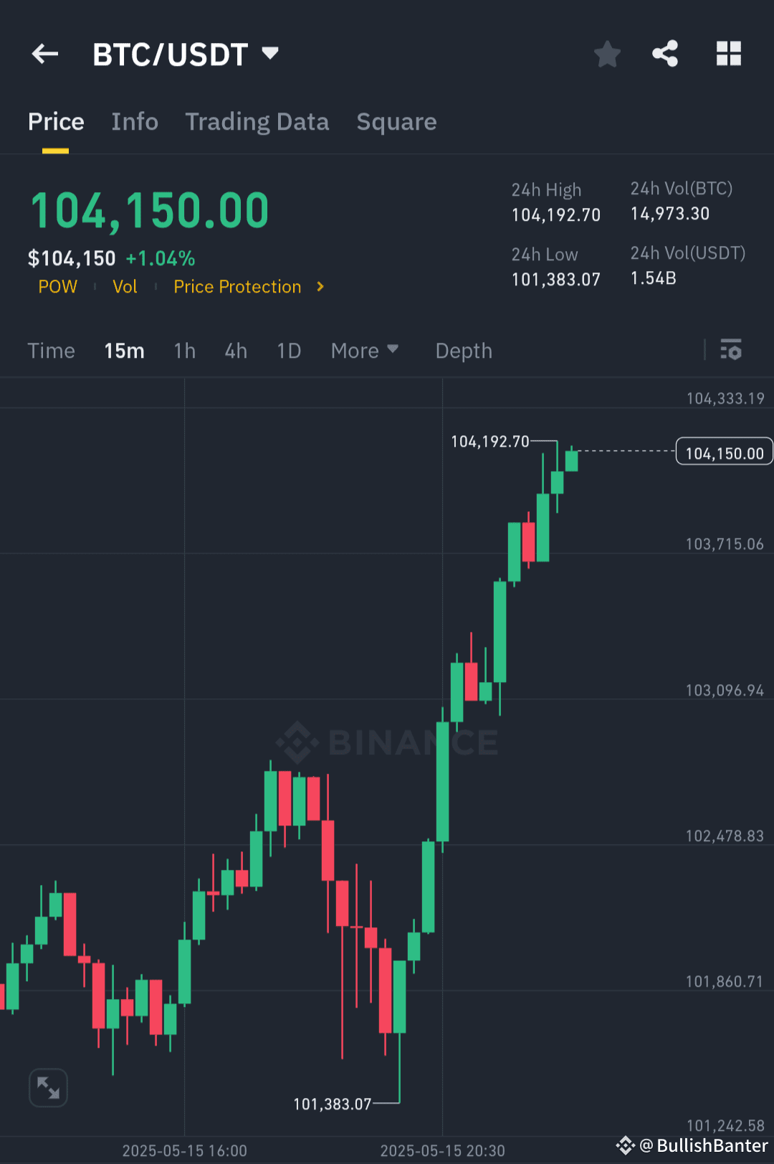Viewport: 774px width, 1164px height.
Task: Favorite BTC/USDT with the star toggle
Action: [607, 54]
